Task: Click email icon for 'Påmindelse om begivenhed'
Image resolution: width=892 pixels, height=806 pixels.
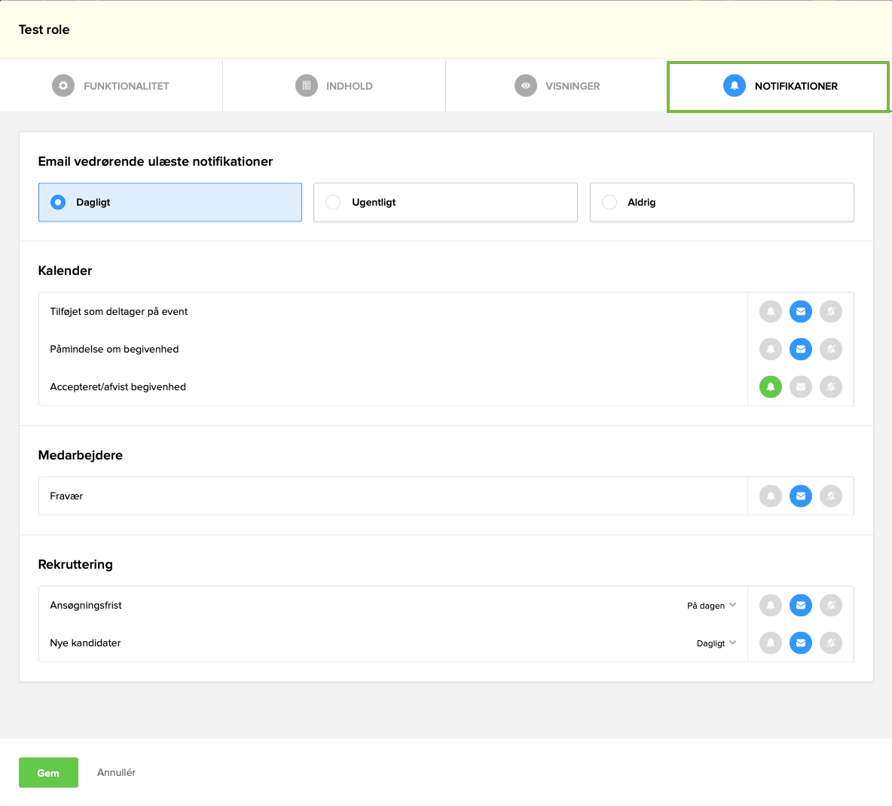Action: [800, 350]
